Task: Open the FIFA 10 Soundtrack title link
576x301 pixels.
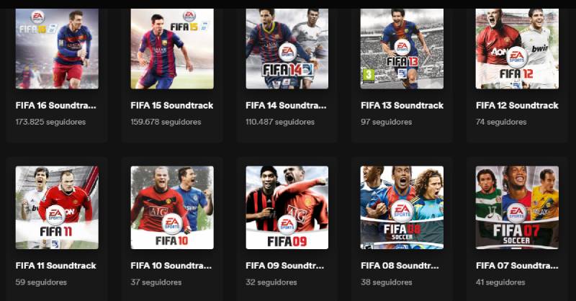Action: 171,266
